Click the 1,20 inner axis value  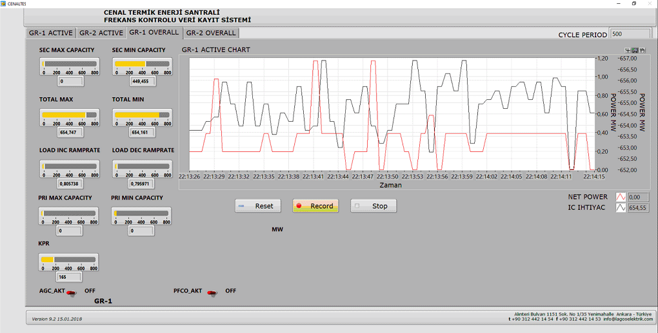click(x=602, y=58)
